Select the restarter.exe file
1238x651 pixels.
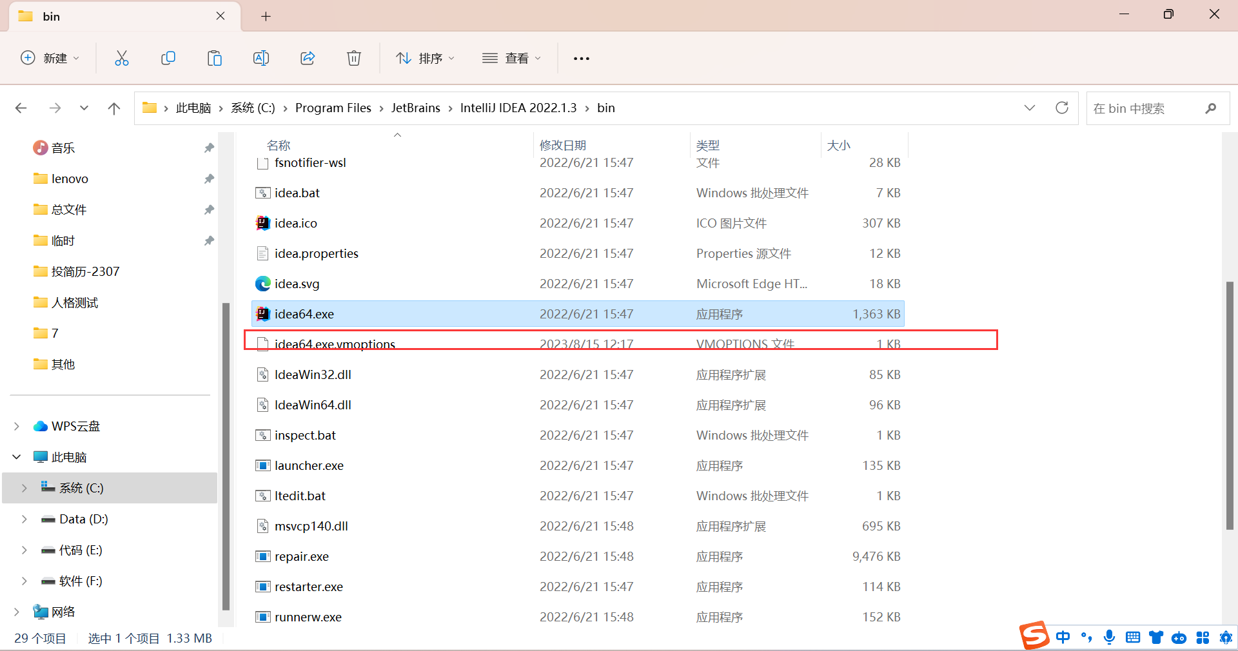click(x=577, y=587)
